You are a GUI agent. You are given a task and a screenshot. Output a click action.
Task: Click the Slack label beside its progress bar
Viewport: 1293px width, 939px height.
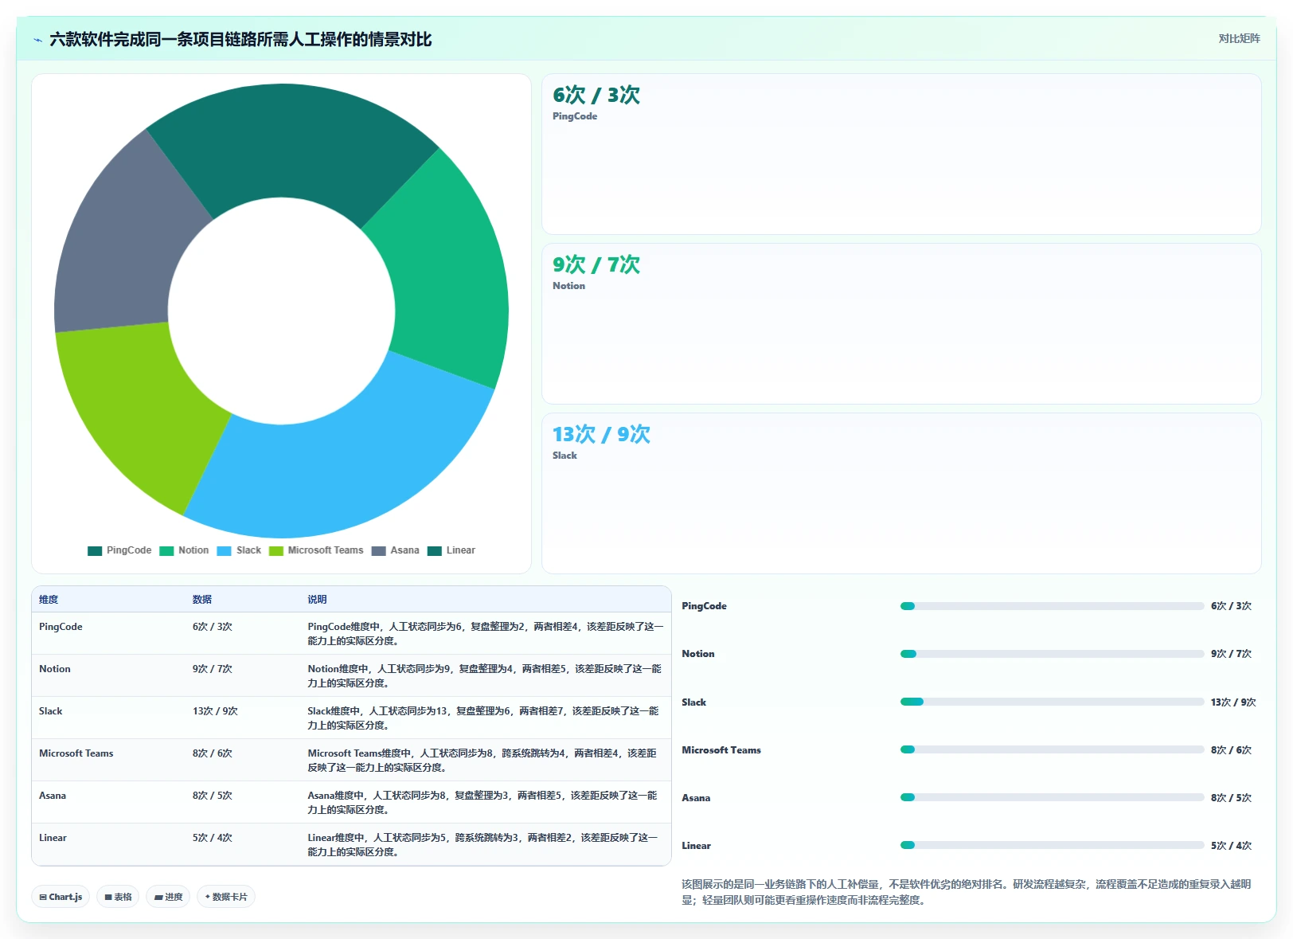693,702
